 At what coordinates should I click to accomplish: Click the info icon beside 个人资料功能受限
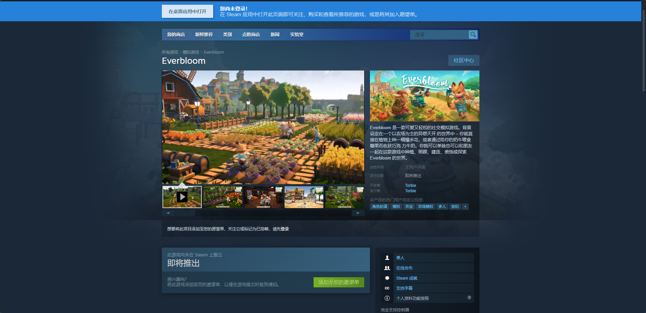point(387,298)
